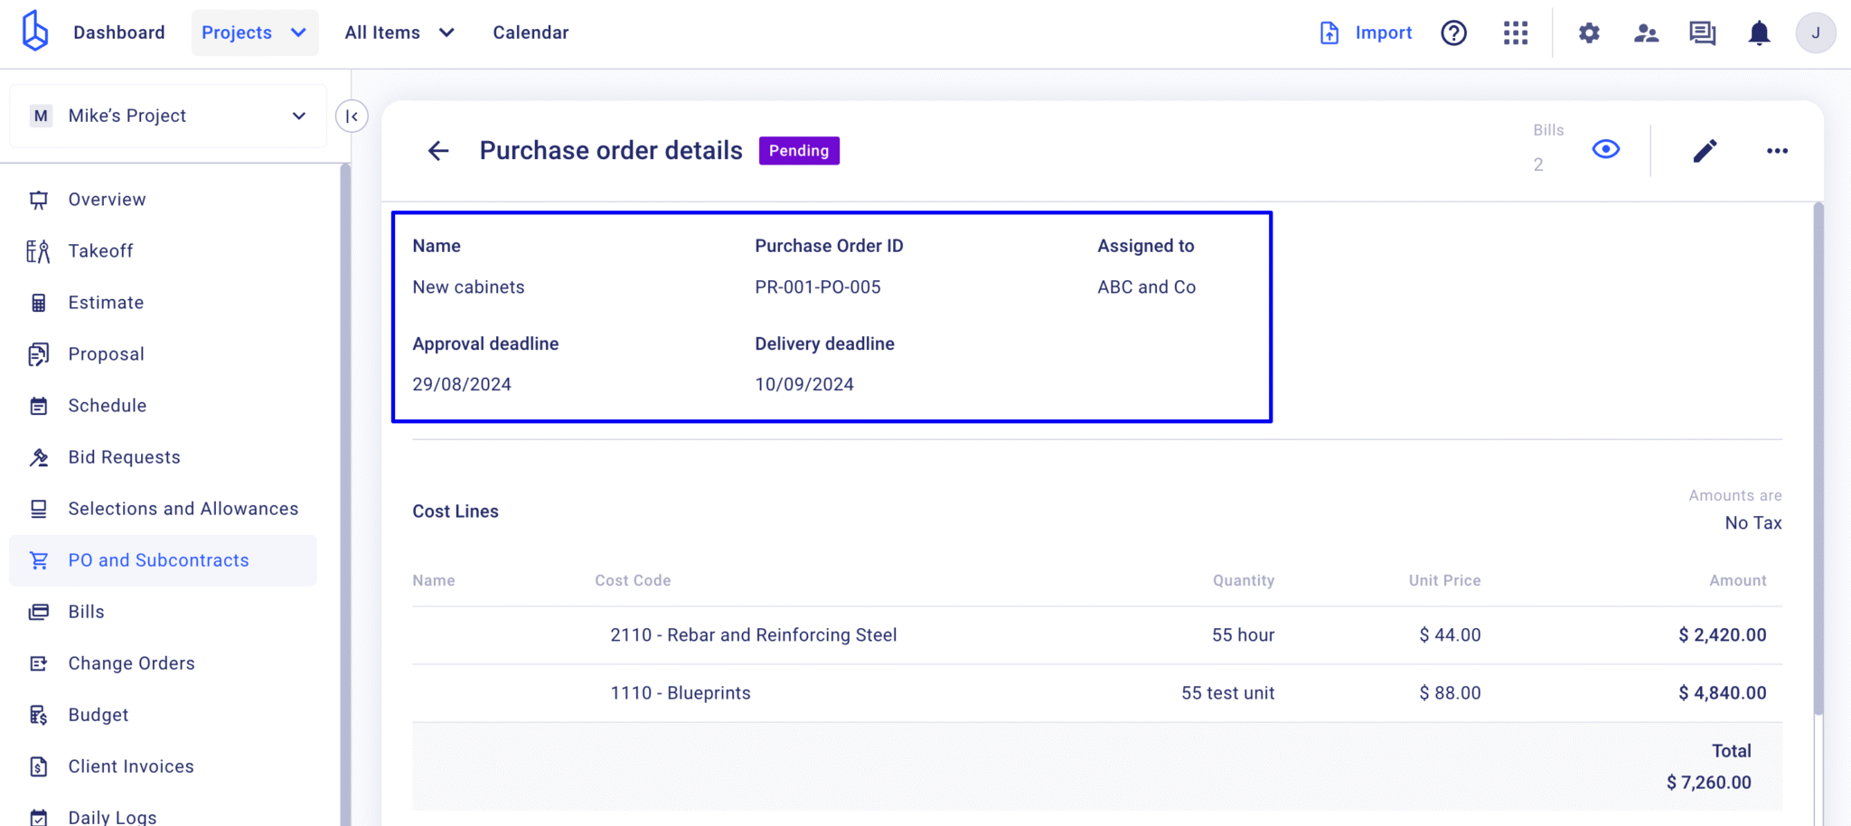Collapse the project sidebar
Viewport: 1851px width, 826px height.
coord(352,116)
